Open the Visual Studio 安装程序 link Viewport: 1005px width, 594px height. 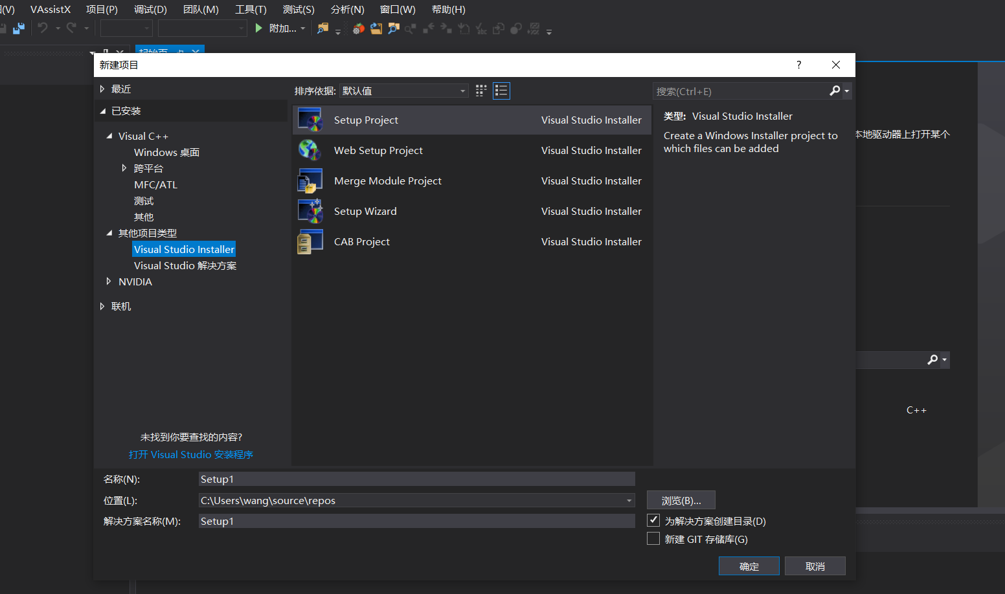point(190,455)
